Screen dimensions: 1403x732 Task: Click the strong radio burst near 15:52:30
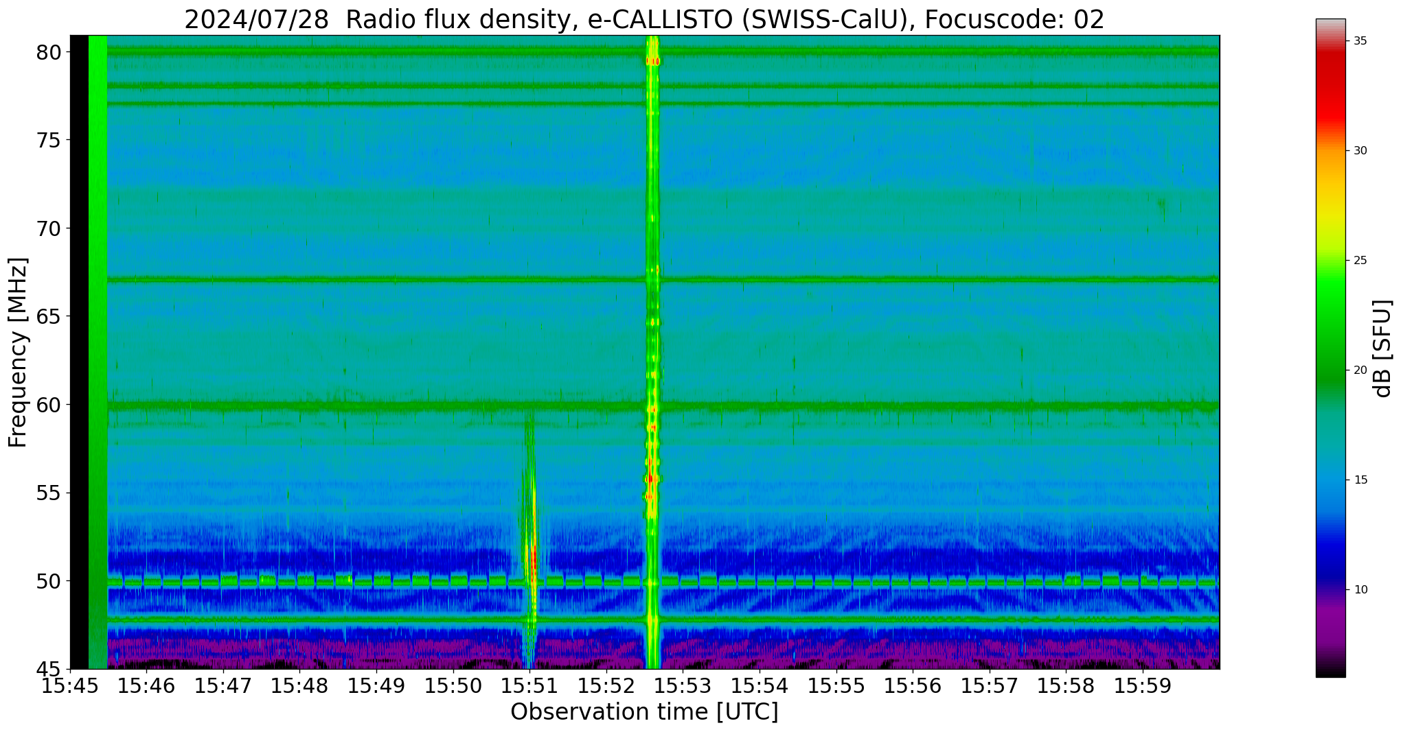(652, 352)
